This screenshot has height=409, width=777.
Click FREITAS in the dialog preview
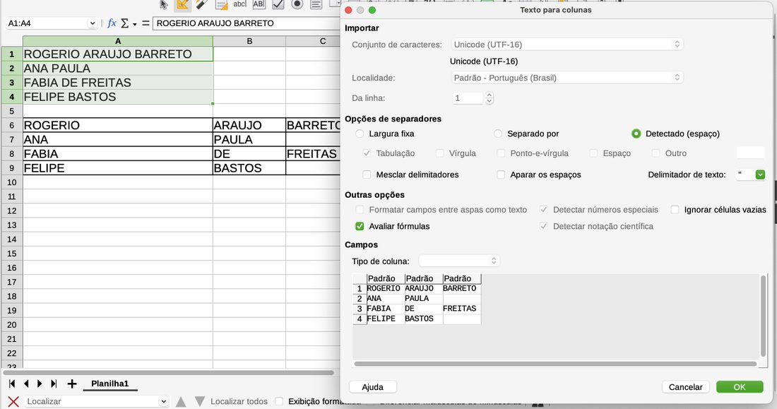coord(459,309)
